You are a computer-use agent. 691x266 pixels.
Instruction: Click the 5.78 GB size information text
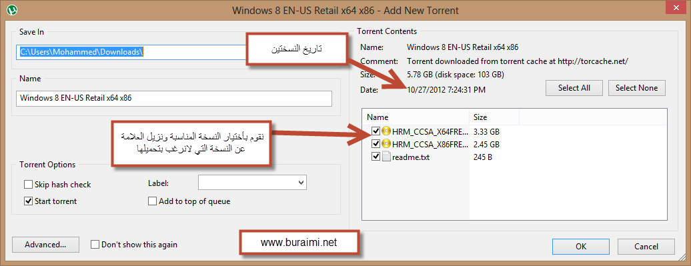coord(456,75)
